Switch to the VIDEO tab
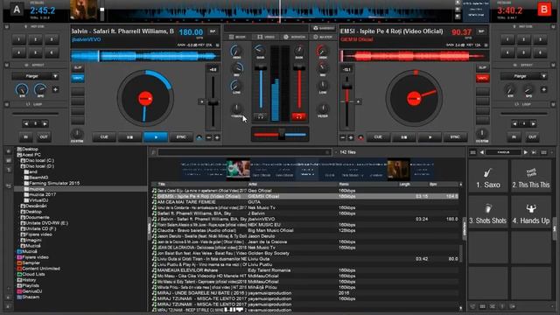 (x=266, y=37)
